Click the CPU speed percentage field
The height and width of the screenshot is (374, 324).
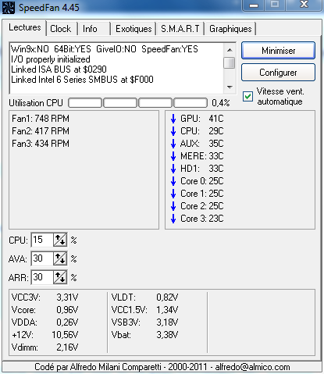click(x=42, y=240)
